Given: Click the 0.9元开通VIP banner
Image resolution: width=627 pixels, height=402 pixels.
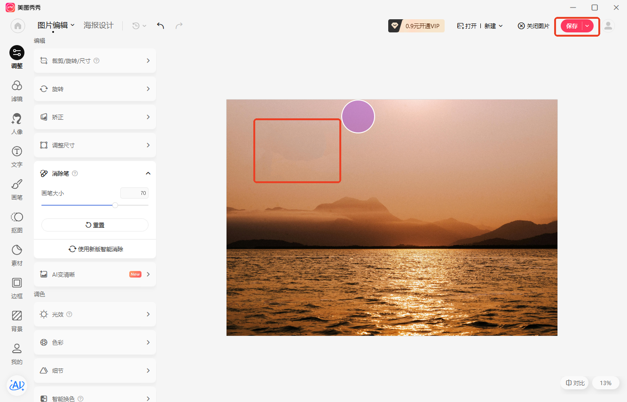Looking at the screenshot, I should [416, 26].
